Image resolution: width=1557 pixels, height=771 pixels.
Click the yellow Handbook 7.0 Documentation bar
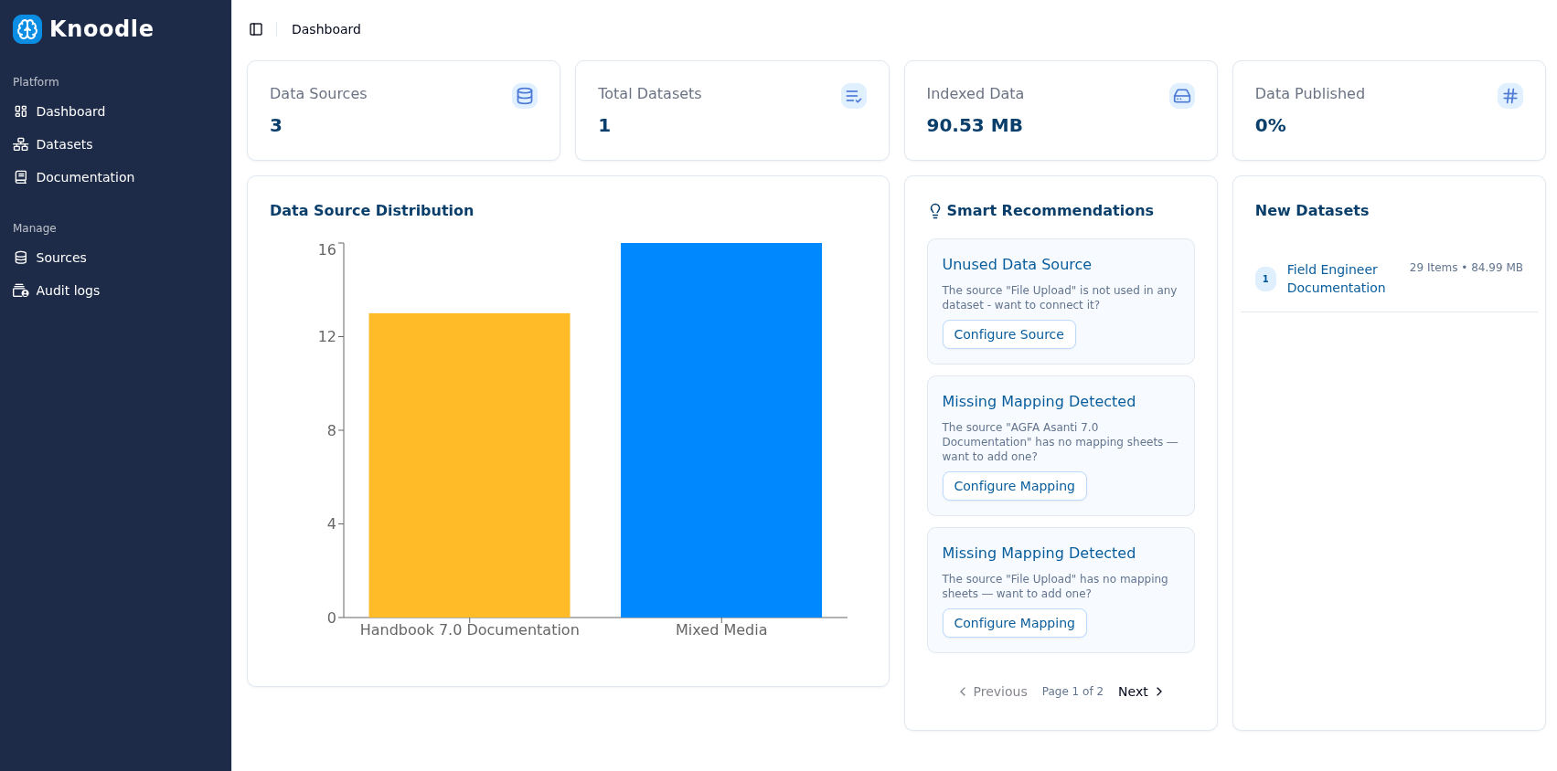click(x=469, y=465)
